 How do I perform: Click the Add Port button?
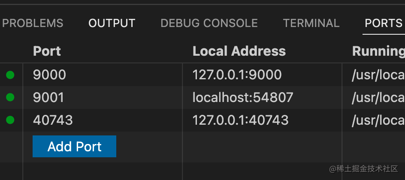tap(74, 146)
